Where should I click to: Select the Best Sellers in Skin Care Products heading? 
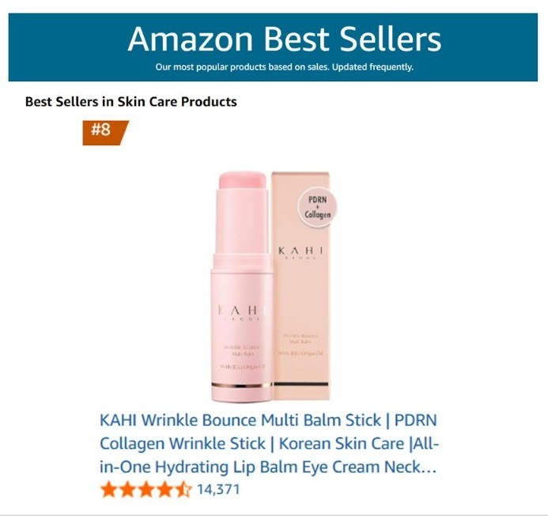pyautogui.click(x=131, y=102)
